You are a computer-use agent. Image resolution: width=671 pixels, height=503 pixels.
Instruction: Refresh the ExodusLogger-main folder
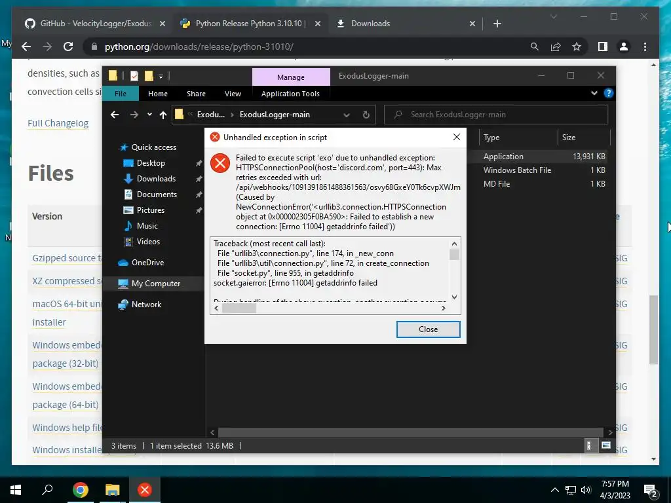coord(366,115)
